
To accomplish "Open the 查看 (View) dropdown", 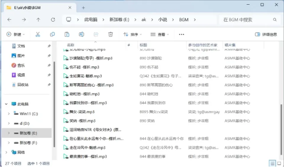I will point(160,34).
